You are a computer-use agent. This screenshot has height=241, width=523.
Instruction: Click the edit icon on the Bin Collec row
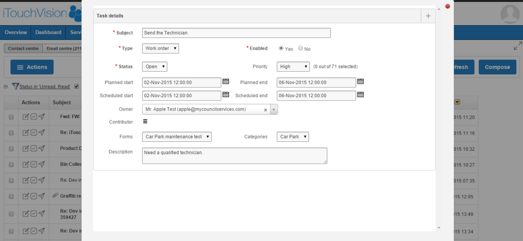(x=26, y=164)
